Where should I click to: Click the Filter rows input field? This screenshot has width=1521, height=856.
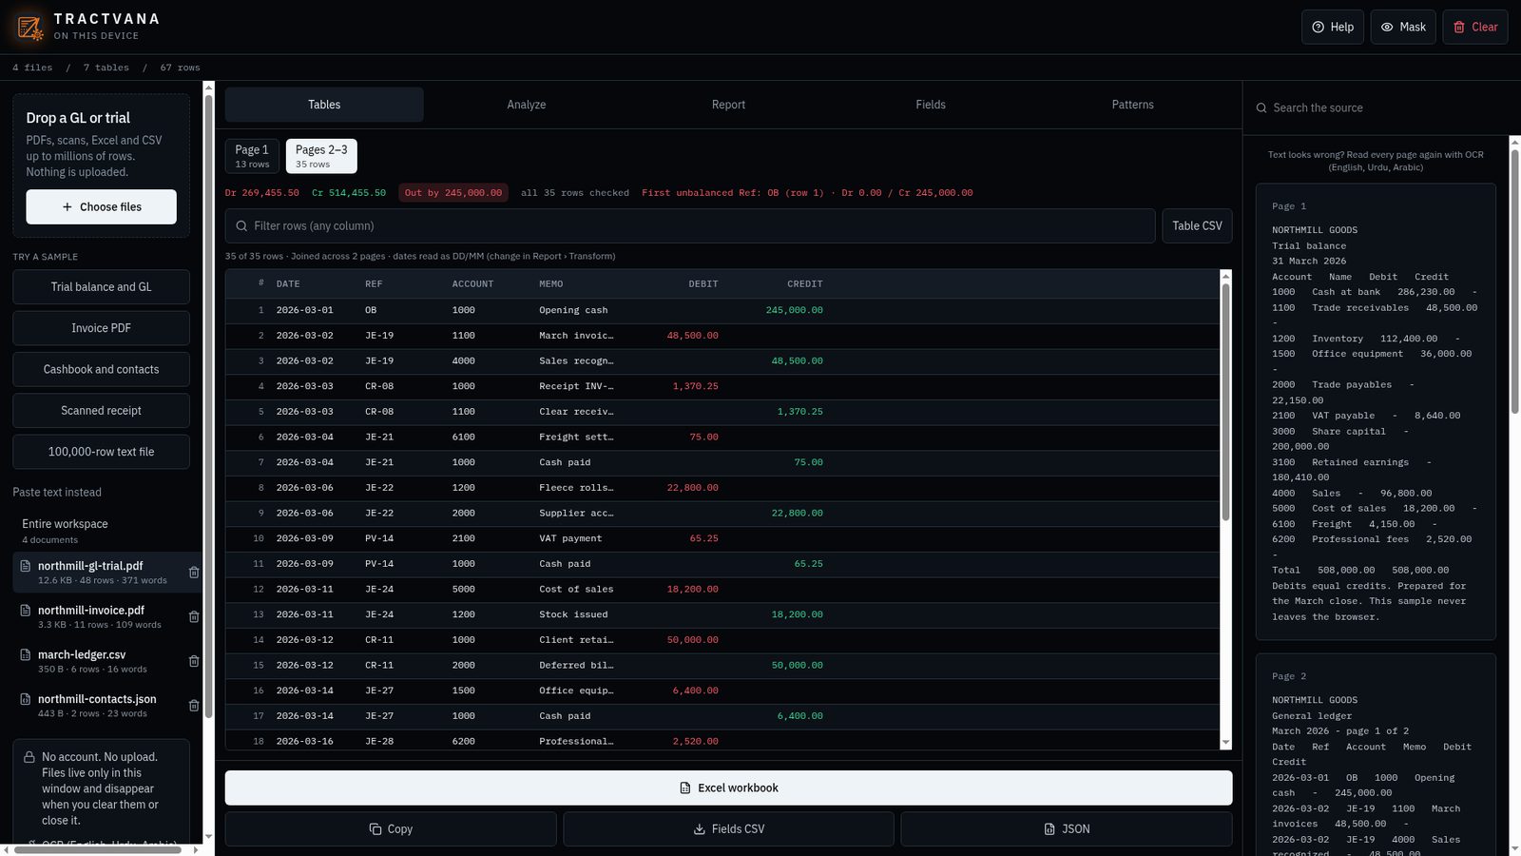point(690,226)
